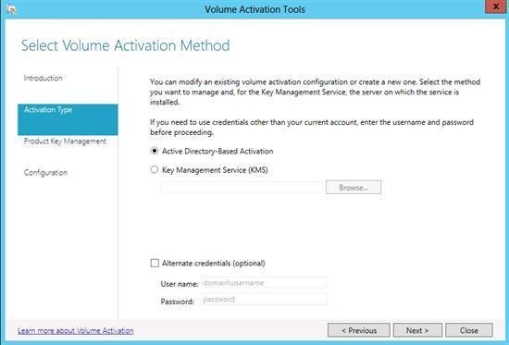Proceed with the Next button

[417, 330]
